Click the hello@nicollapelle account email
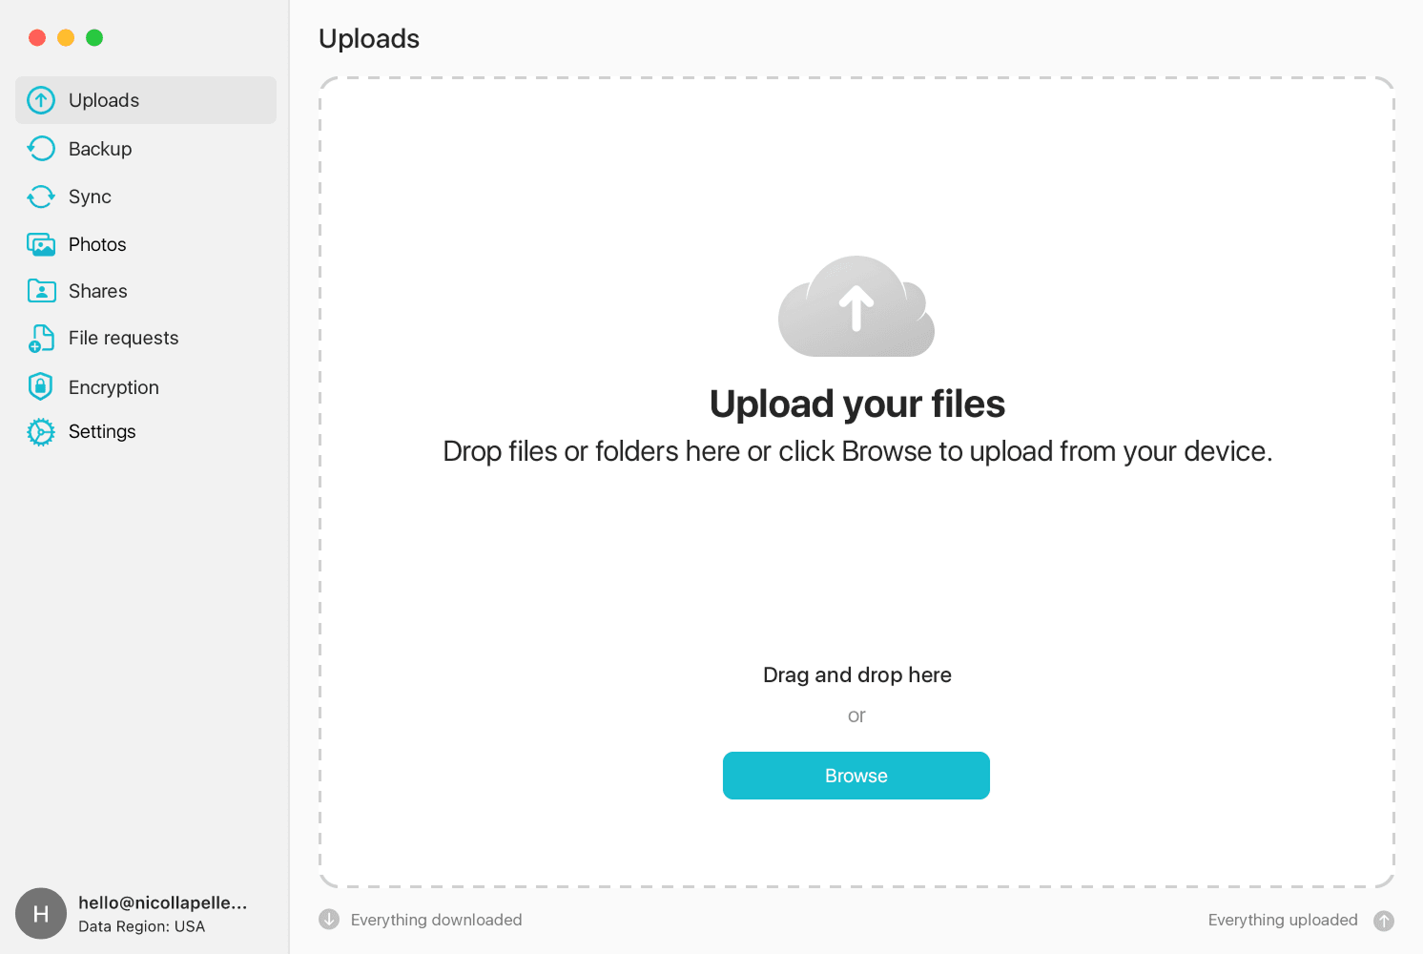1423x954 pixels. pyautogui.click(x=162, y=902)
